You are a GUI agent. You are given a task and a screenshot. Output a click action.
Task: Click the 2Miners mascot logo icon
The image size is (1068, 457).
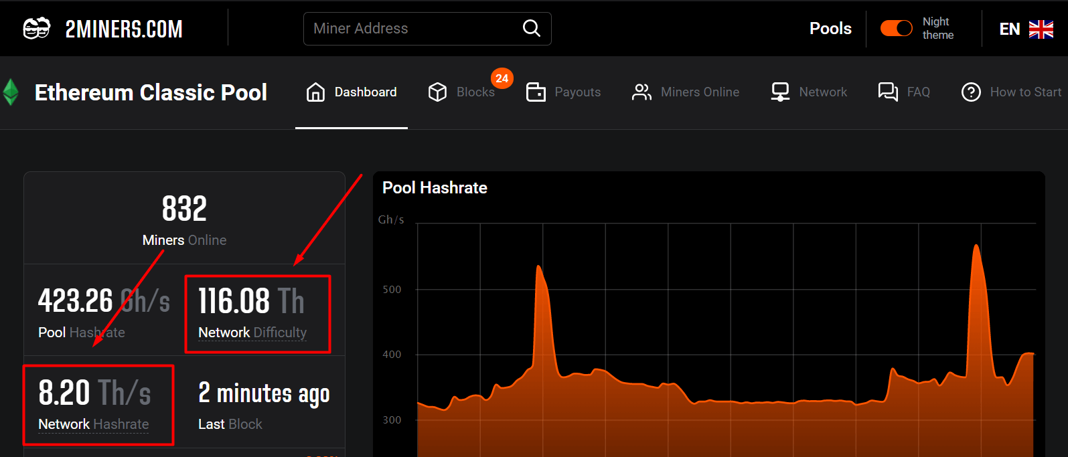[36, 29]
